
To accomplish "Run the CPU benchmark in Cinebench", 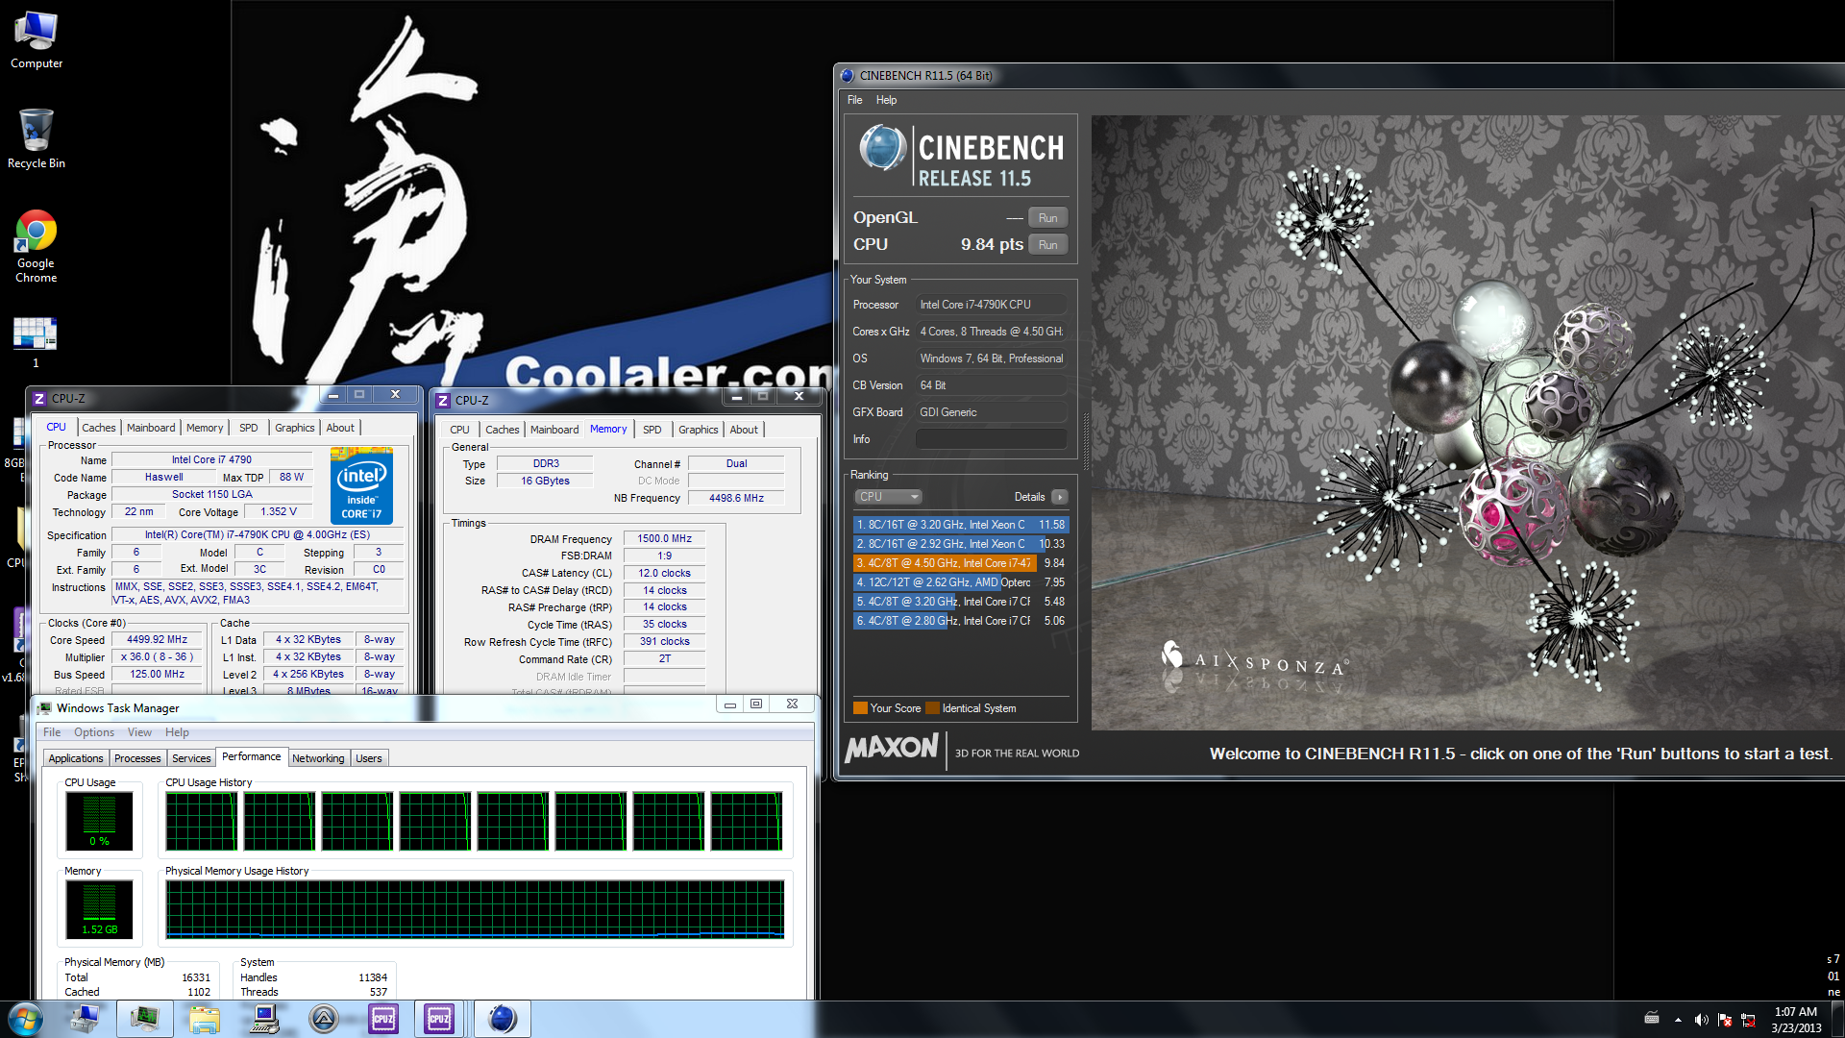I will pyautogui.click(x=1047, y=245).
